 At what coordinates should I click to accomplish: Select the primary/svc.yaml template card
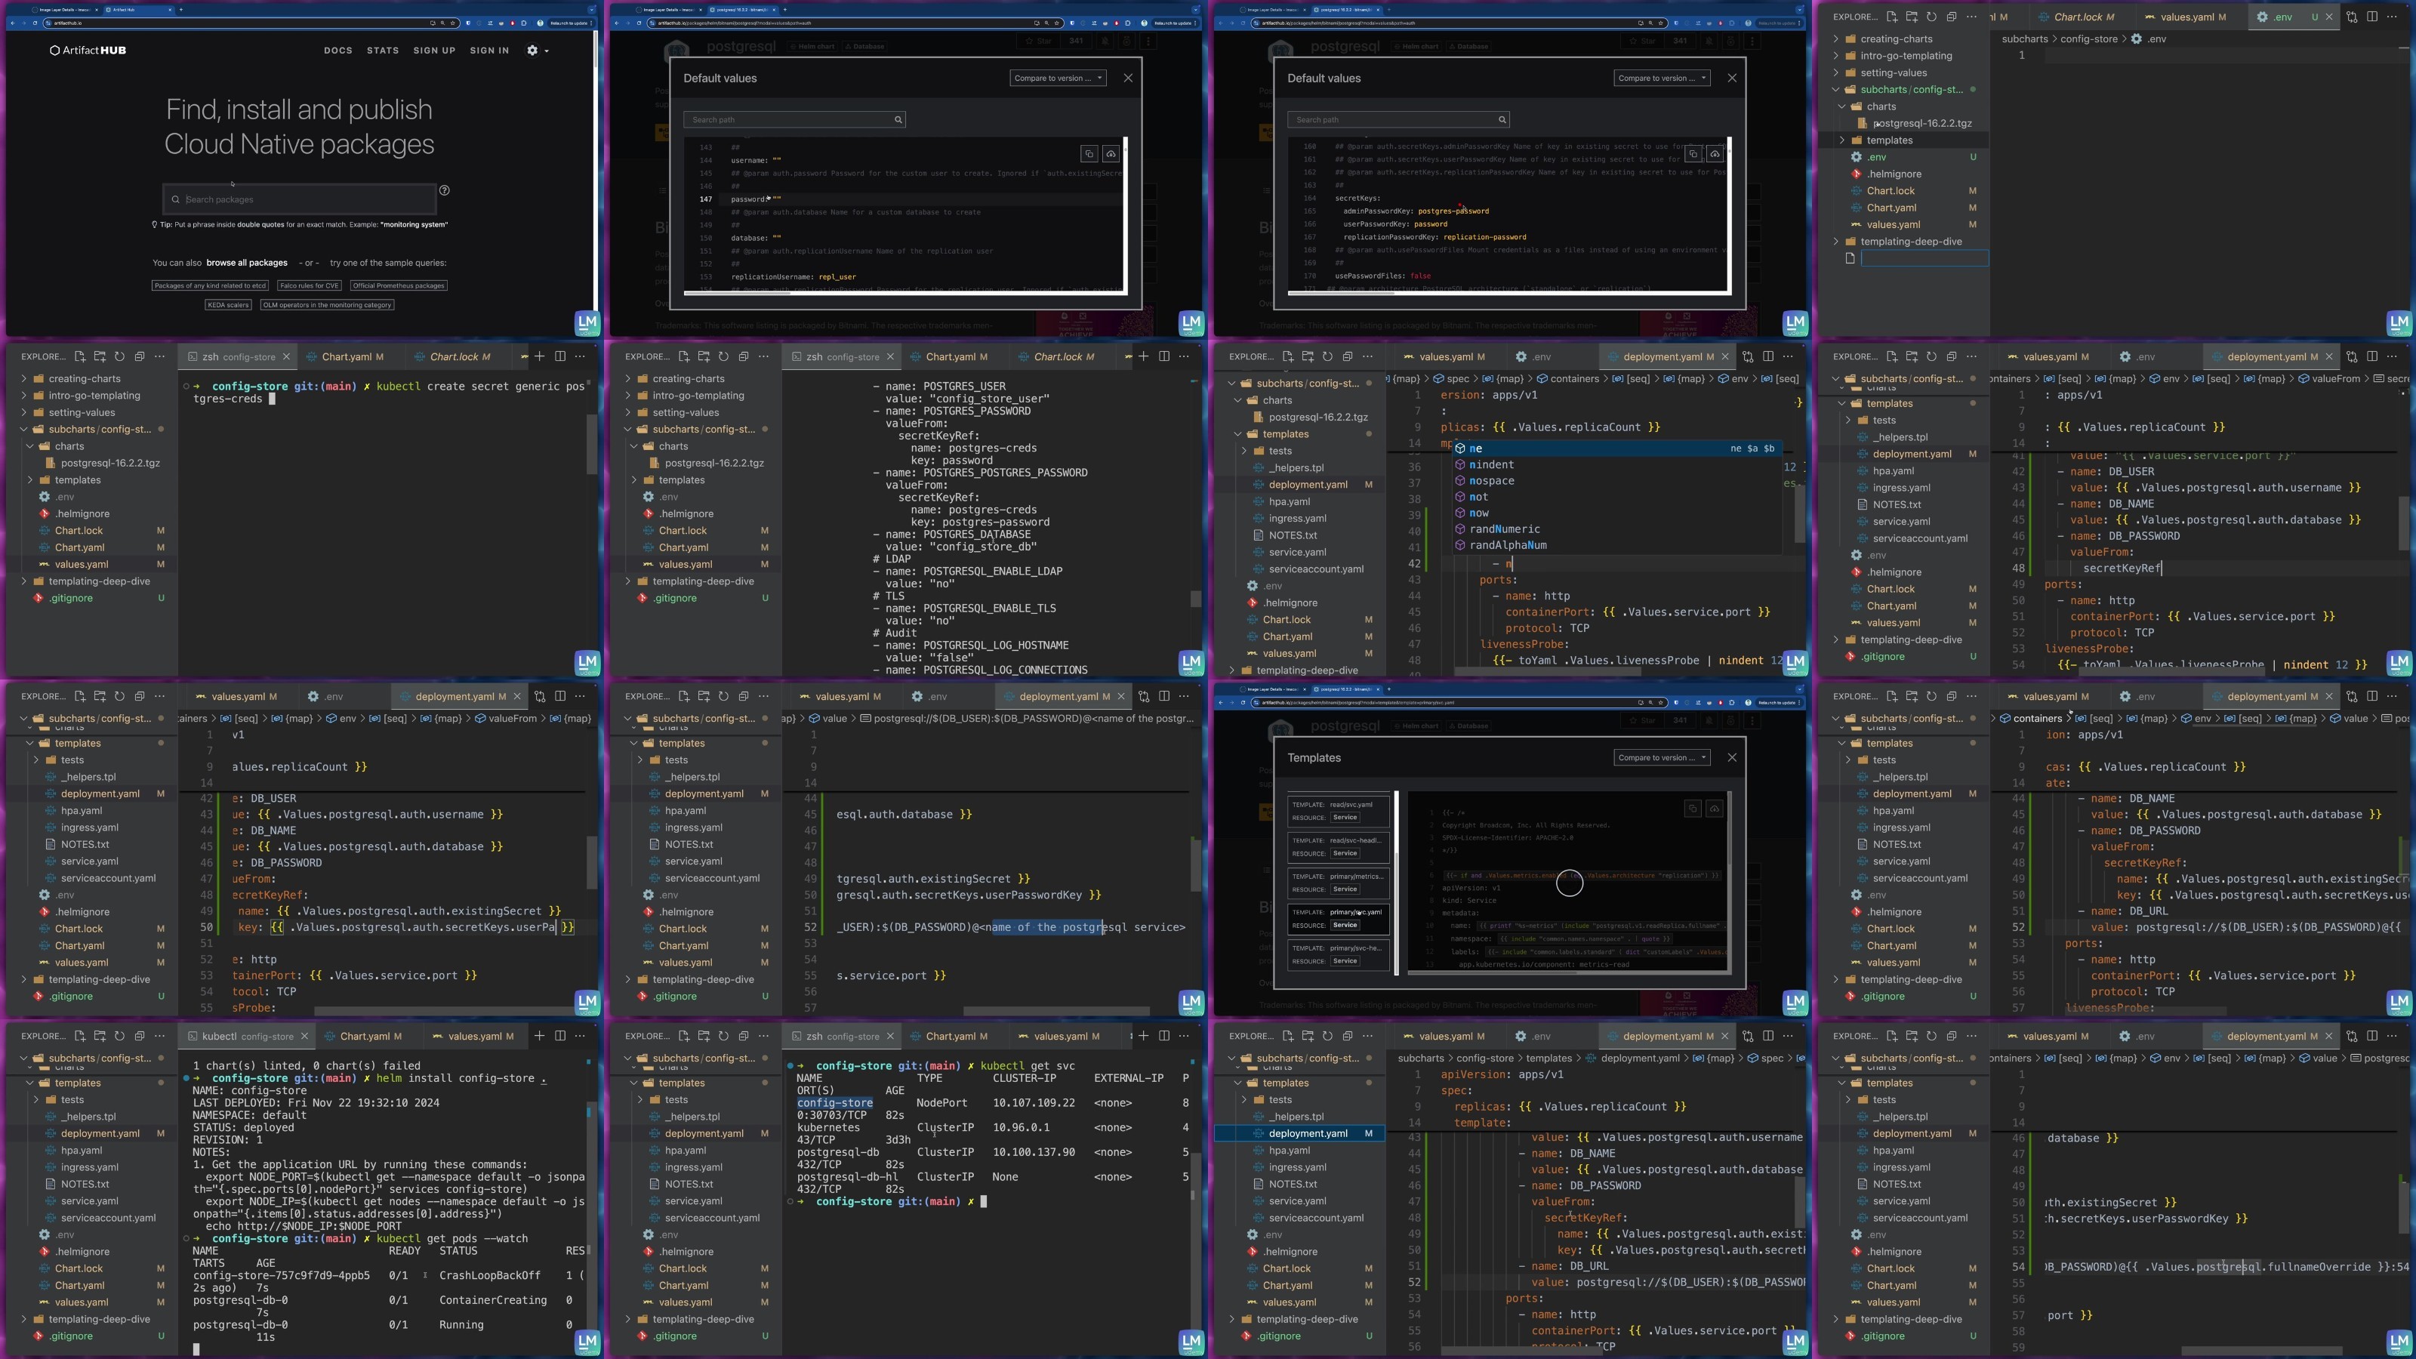tap(1339, 918)
